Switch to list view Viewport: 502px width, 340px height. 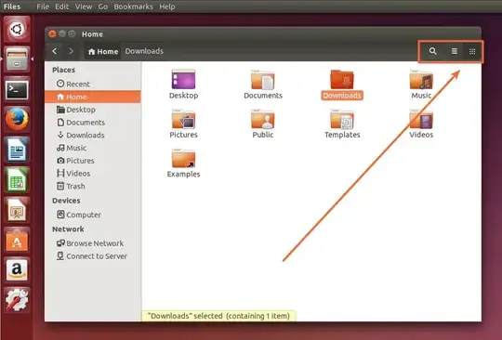point(454,51)
